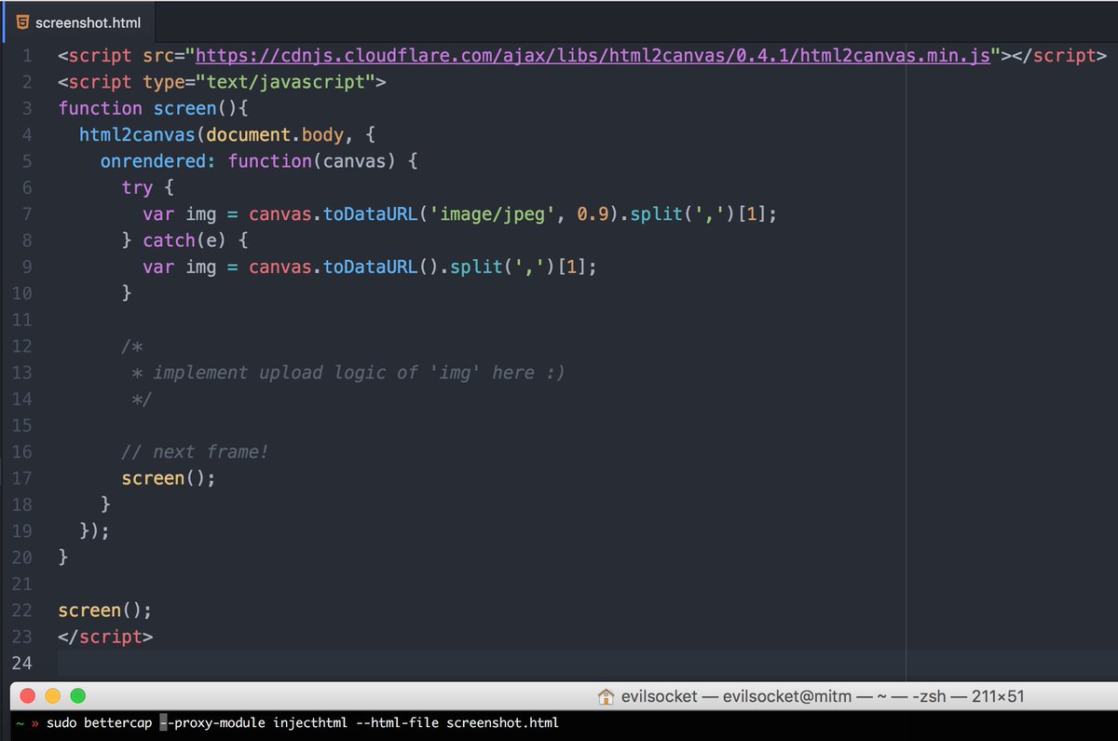Viewport: 1118px width, 741px height.
Task: Click 'canvas.toDataURL()' on line 9
Action: 344,268
